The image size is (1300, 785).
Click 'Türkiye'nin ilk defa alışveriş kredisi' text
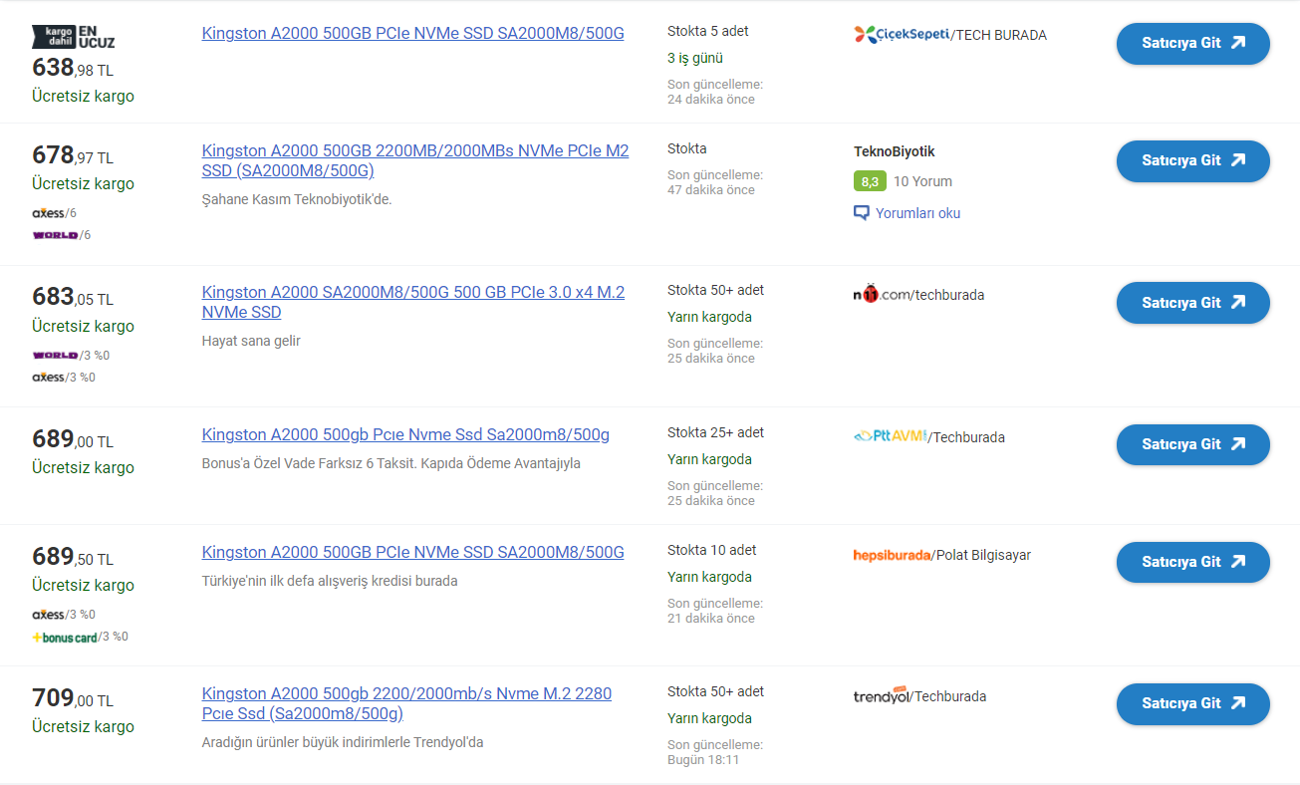pyautogui.click(x=330, y=581)
